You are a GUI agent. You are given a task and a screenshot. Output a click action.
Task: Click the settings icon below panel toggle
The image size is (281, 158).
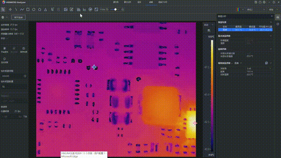click(277, 24)
